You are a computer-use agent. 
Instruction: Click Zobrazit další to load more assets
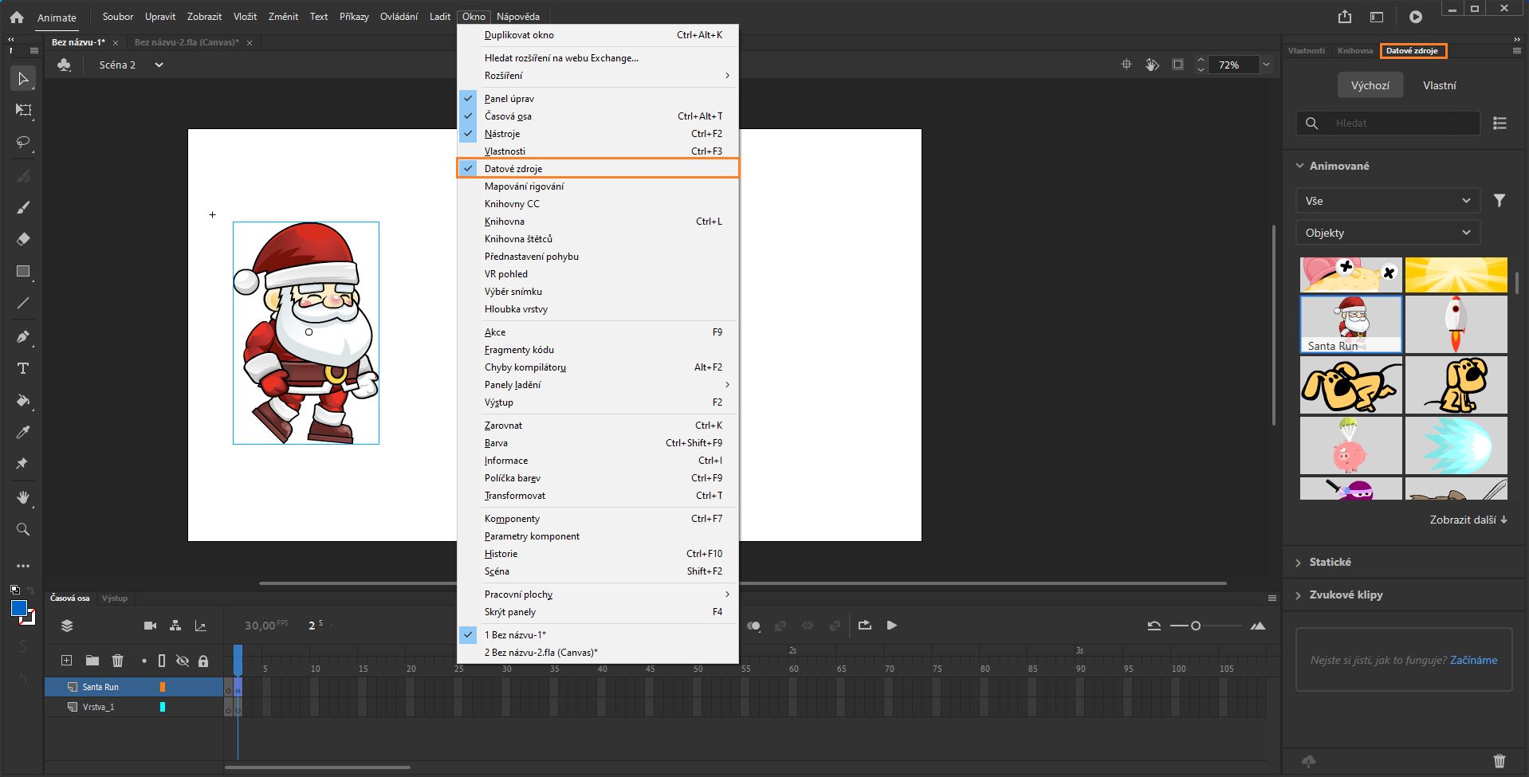pyautogui.click(x=1468, y=520)
